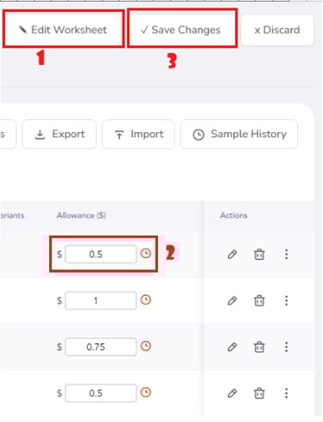Export the worksheet data
The height and width of the screenshot is (422, 323).
[x=60, y=134]
